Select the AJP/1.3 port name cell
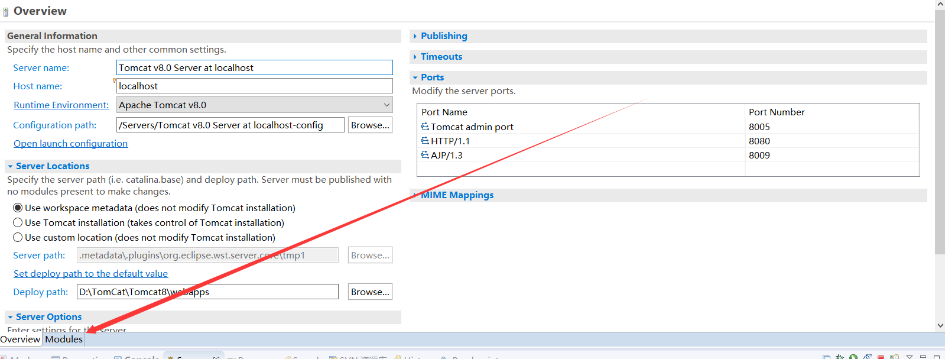This screenshot has width=945, height=359. 446,155
